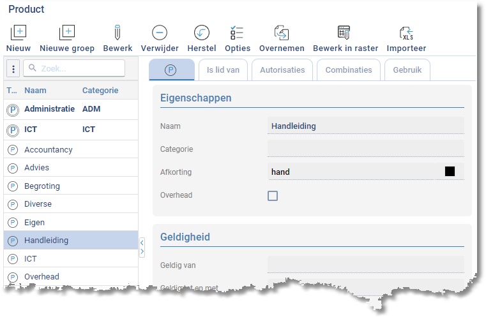Click the Bewerk pencil icon
The image size is (486, 319).
118,33
